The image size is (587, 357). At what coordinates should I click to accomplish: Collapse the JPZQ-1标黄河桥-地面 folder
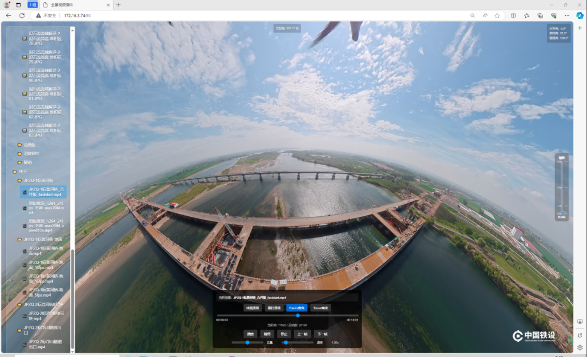[43, 239]
